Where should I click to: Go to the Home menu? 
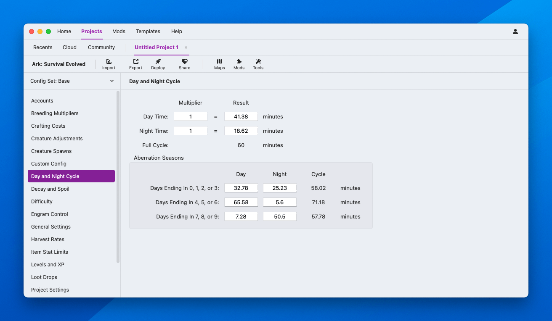pos(64,32)
